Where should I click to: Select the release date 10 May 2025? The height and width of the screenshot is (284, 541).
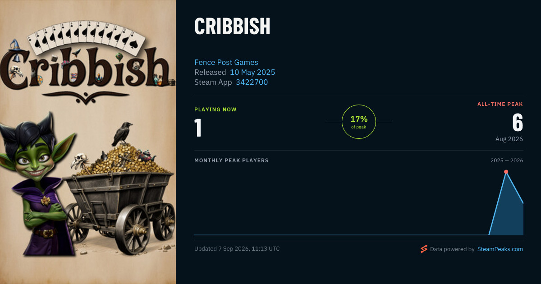tap(252, 72)
